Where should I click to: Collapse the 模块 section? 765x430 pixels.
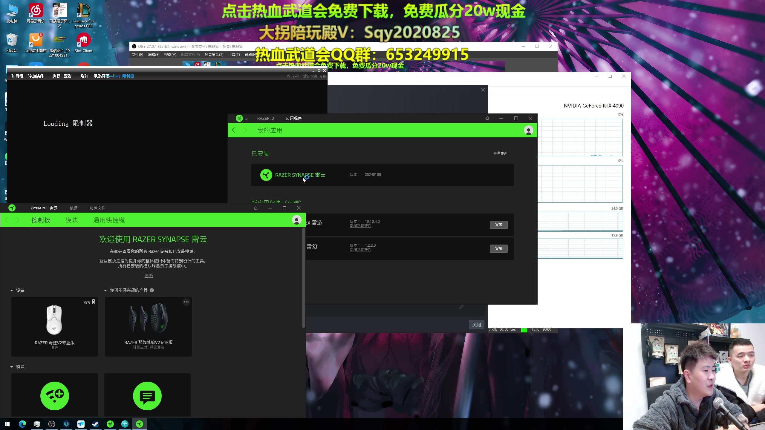coord(12,367)
